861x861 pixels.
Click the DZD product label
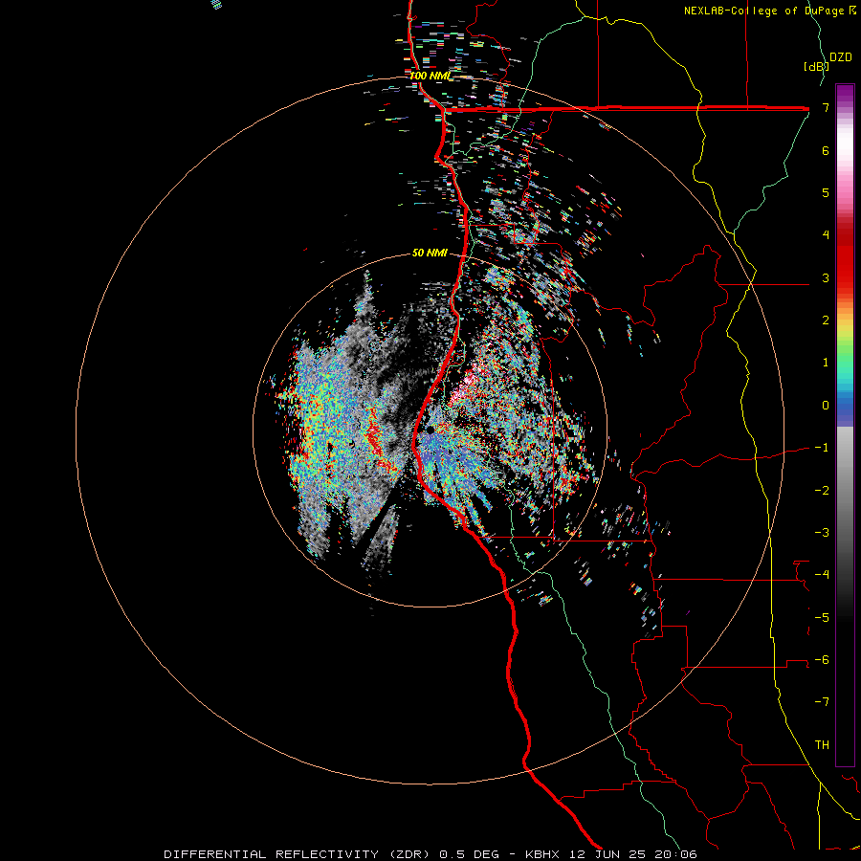pyautogui.click(x=841, y=57)
